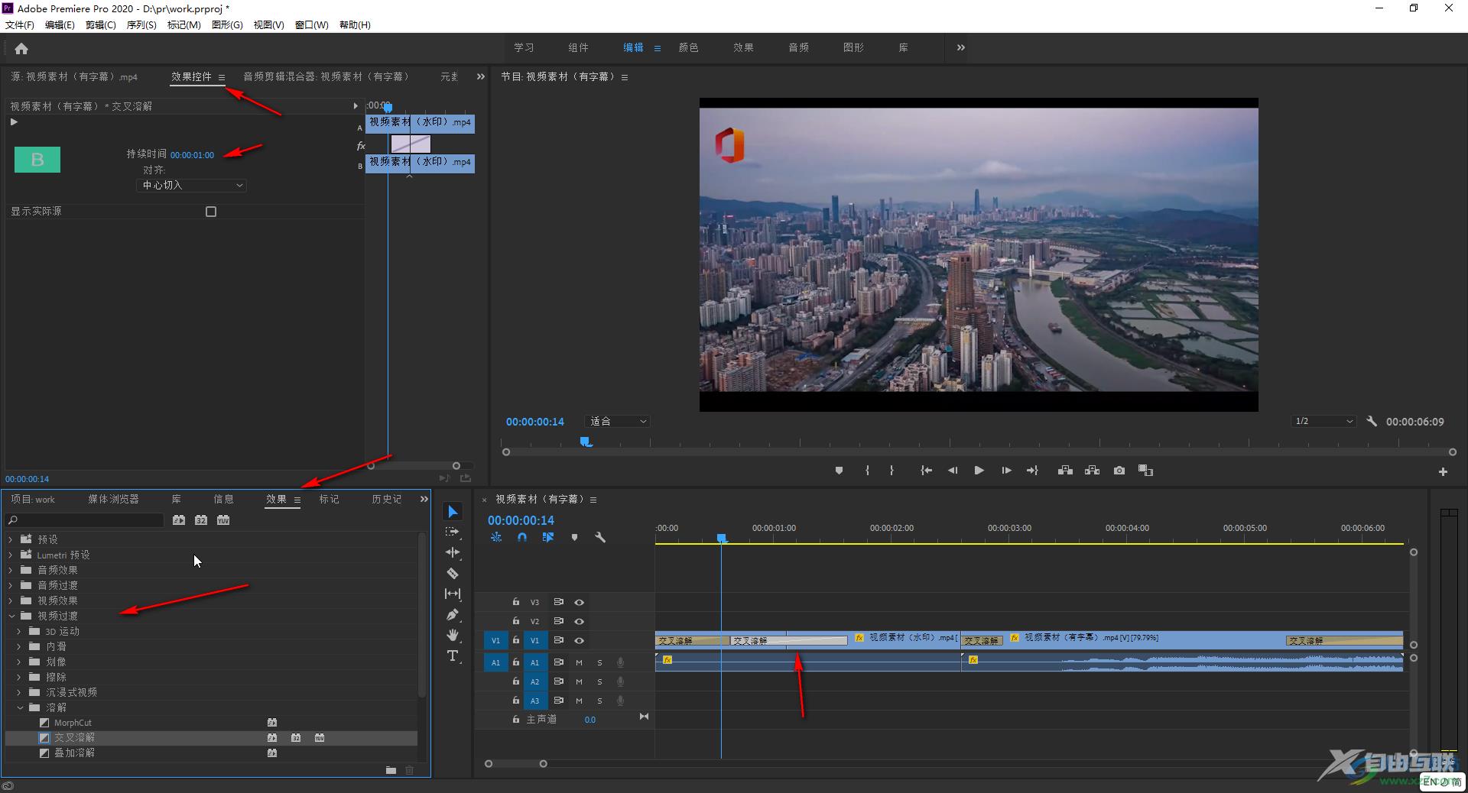Click Mark Out button in Program monitor
This screenshot has height=793, width=1468.
(892, 471)
